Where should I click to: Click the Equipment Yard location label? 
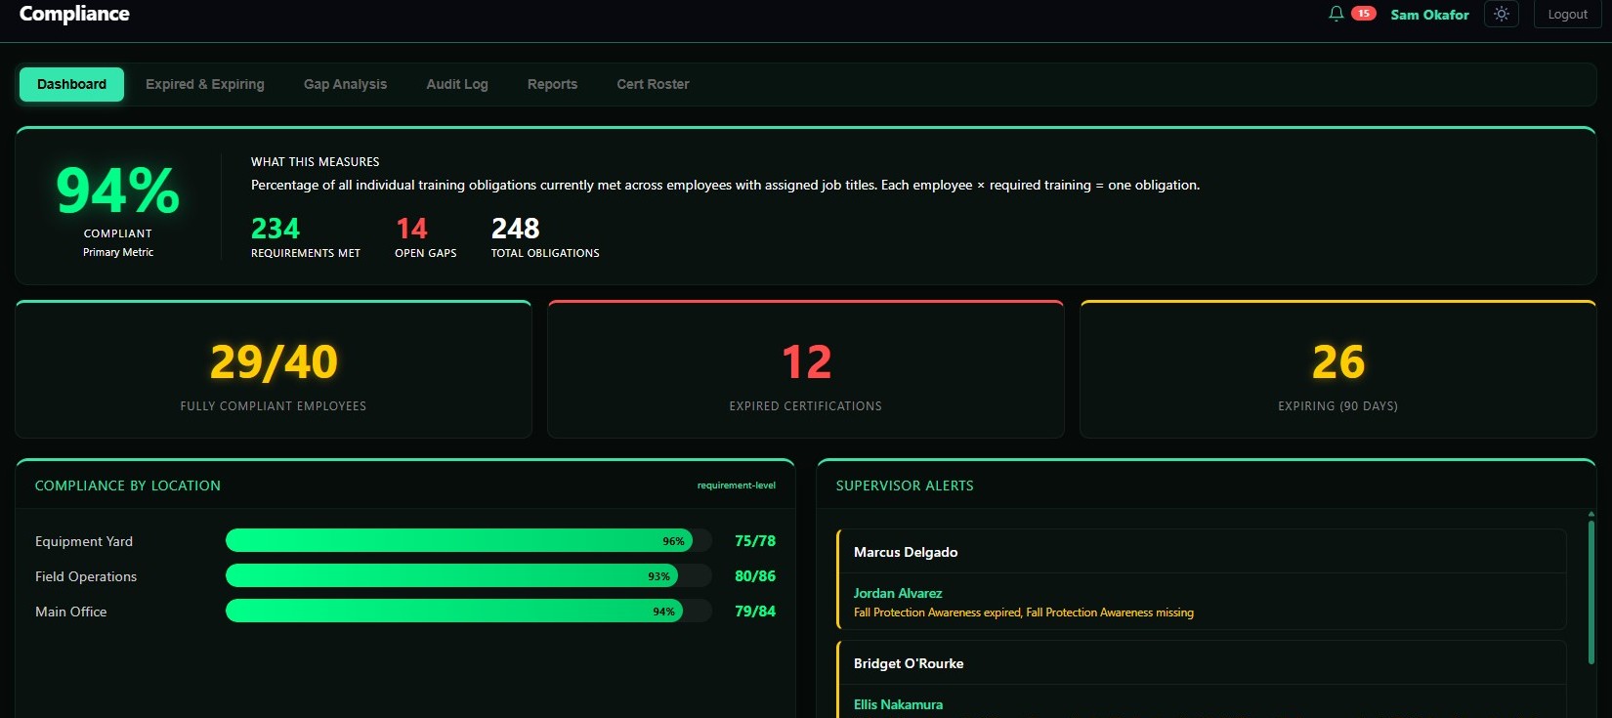point(84,541)
